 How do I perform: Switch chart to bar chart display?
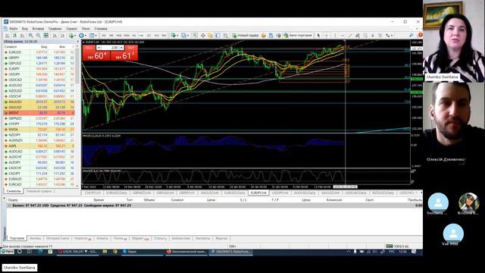(7, 36)
